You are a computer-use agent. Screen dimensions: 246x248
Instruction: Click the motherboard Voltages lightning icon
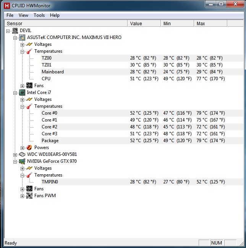(x=29, y=44)
